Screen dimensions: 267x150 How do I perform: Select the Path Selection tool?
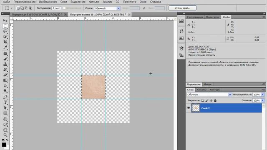(x=5, y=107)
